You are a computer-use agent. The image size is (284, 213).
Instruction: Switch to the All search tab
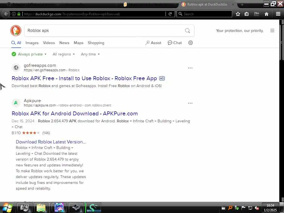point(16,43)
